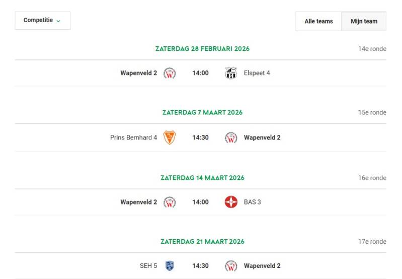Click the Prins Bernhard 4 orange crest

pyautogui.click(x=170, y=137)
